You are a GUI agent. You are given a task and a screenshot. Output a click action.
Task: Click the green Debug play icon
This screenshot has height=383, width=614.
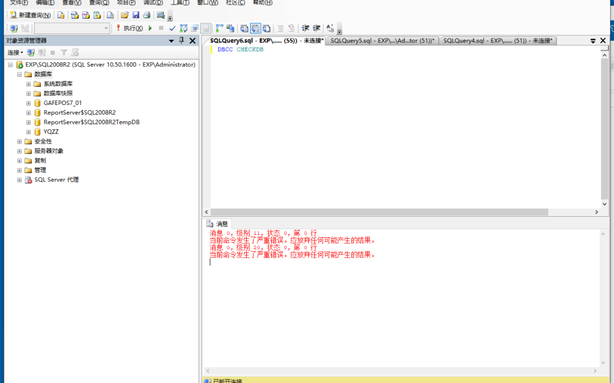tap(150, 28)
